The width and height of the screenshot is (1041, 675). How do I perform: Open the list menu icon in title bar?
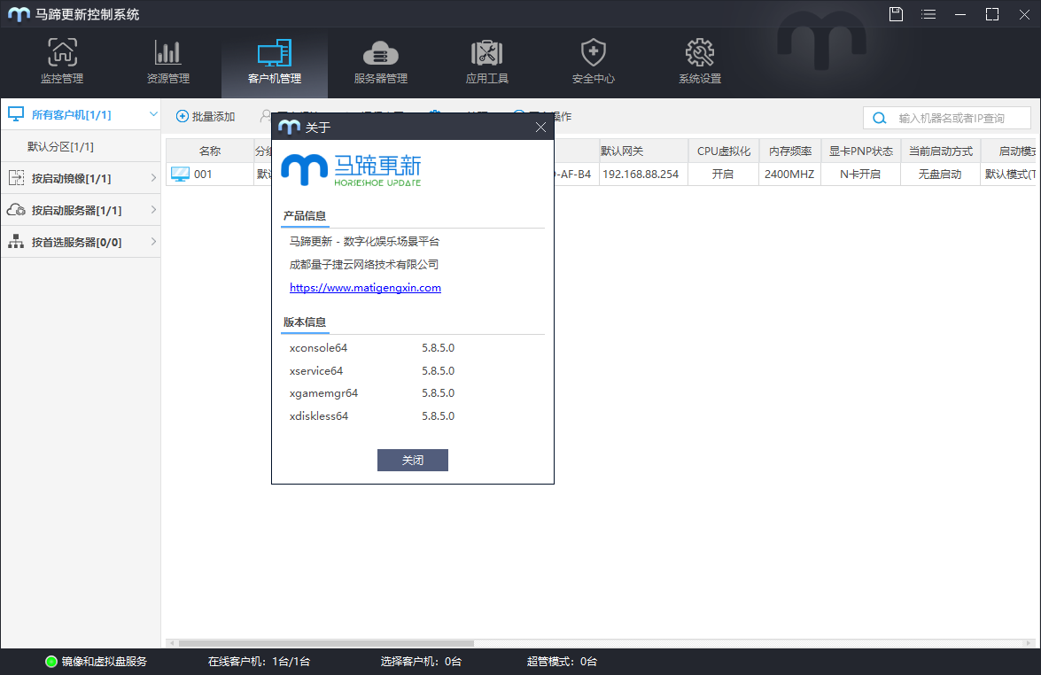(928, 14)
